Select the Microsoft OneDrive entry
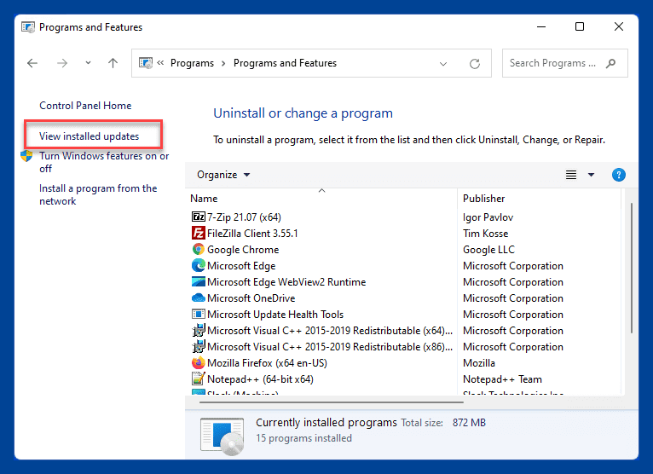This screenshot has width=653, height=474. 251,298
